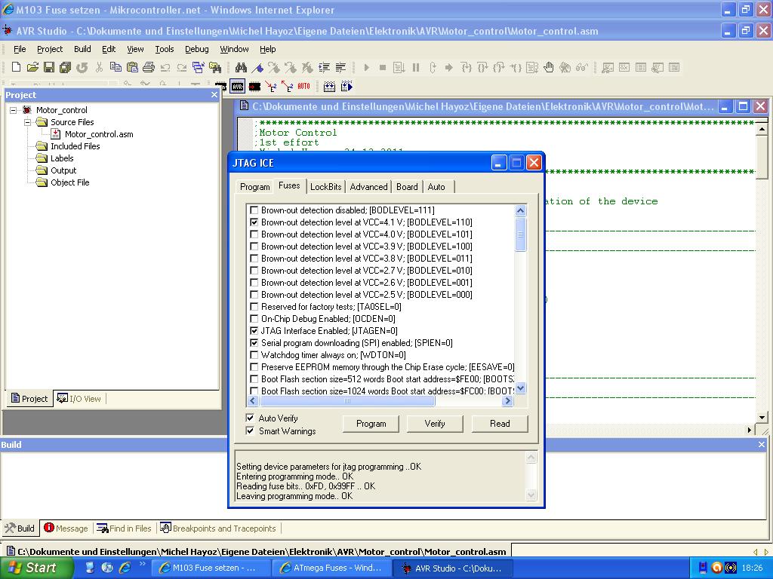Close the Project panel
The image size is (773, 579).
pos(214,94)
